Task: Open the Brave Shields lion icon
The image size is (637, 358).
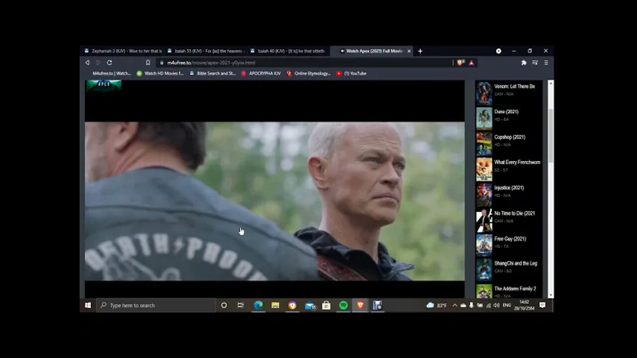Action: (460, 63)
